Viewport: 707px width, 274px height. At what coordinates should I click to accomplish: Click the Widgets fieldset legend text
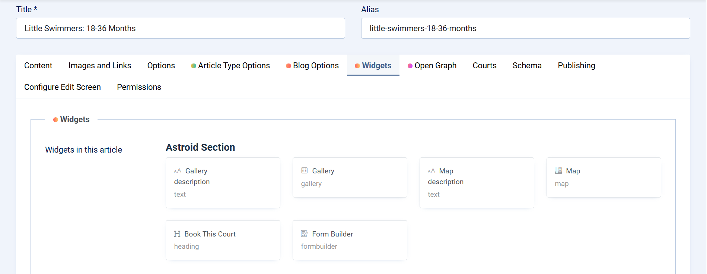tap(75, 120)
